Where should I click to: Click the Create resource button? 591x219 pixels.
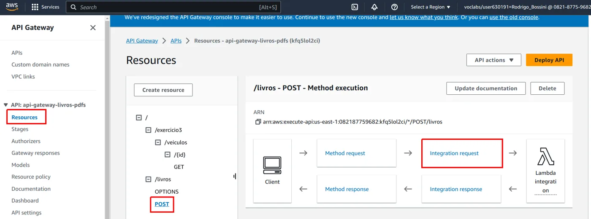click(163, 90)
